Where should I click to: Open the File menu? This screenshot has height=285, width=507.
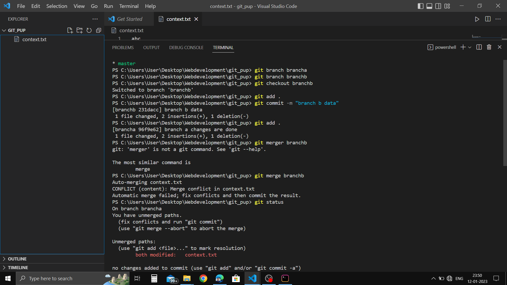coord(21,6)
